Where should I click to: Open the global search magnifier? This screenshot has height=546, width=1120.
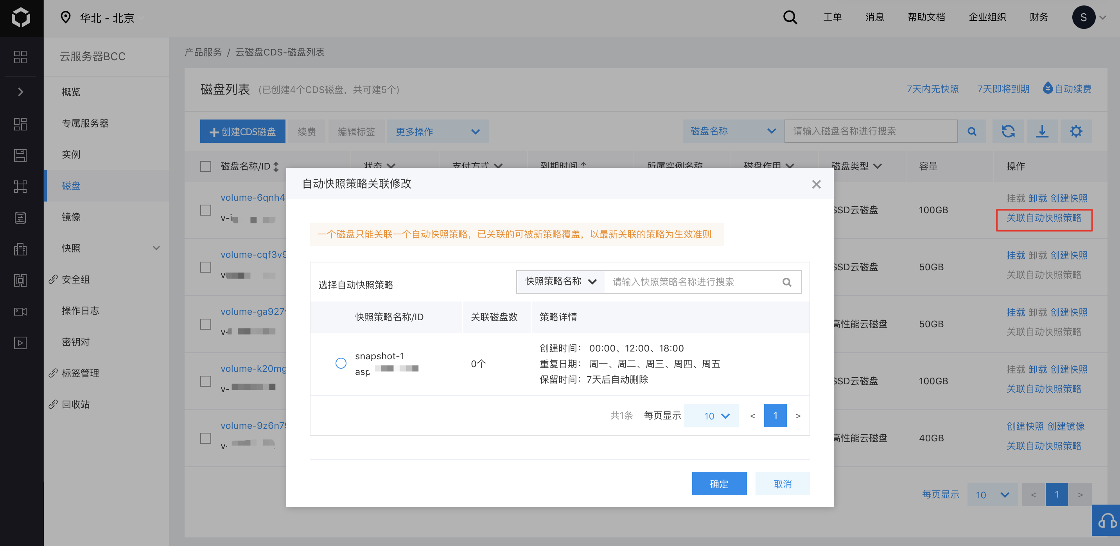click(x=790, y=17)
